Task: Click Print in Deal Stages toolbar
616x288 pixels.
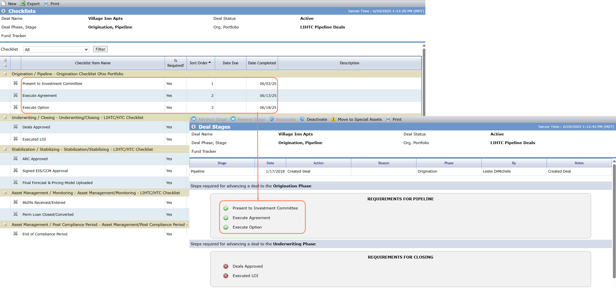Action: pyautogui.click(x=394, y=119)
